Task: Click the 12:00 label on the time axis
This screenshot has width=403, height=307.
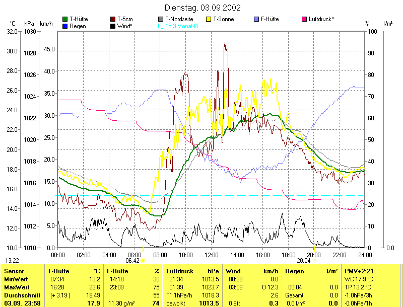Action: [x=211, y=255]
